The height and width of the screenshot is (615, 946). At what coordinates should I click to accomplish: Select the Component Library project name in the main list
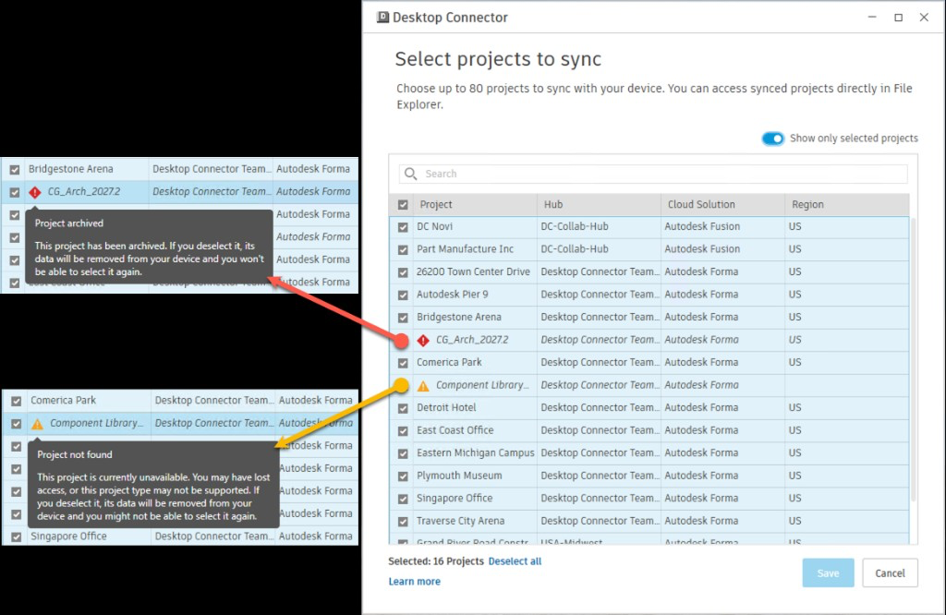[482, 385]
